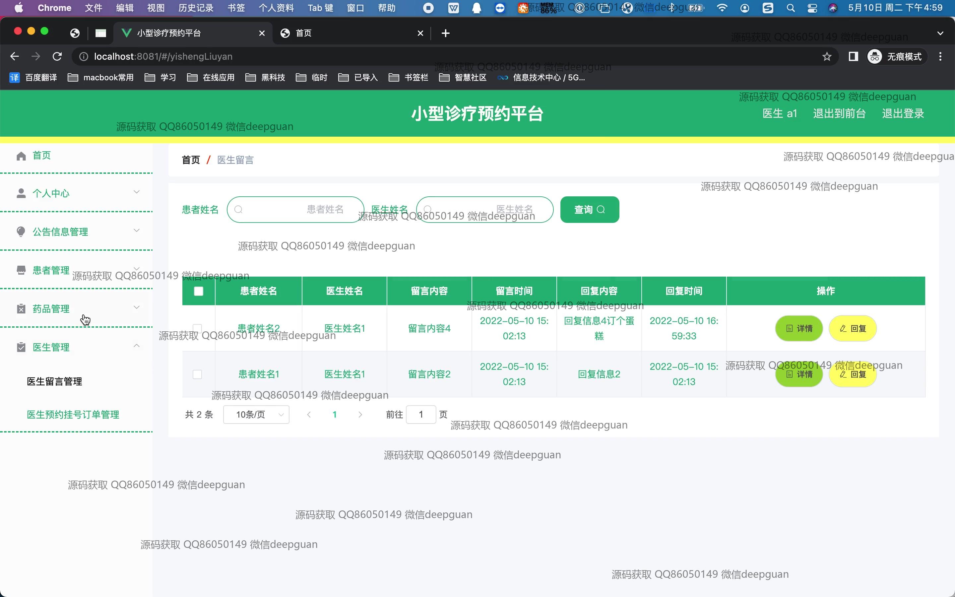The height and width of the screenshot is (597, 955).
Task: Click 回复 for the 留言内容4 row
Action: click(x=853, y=328)
